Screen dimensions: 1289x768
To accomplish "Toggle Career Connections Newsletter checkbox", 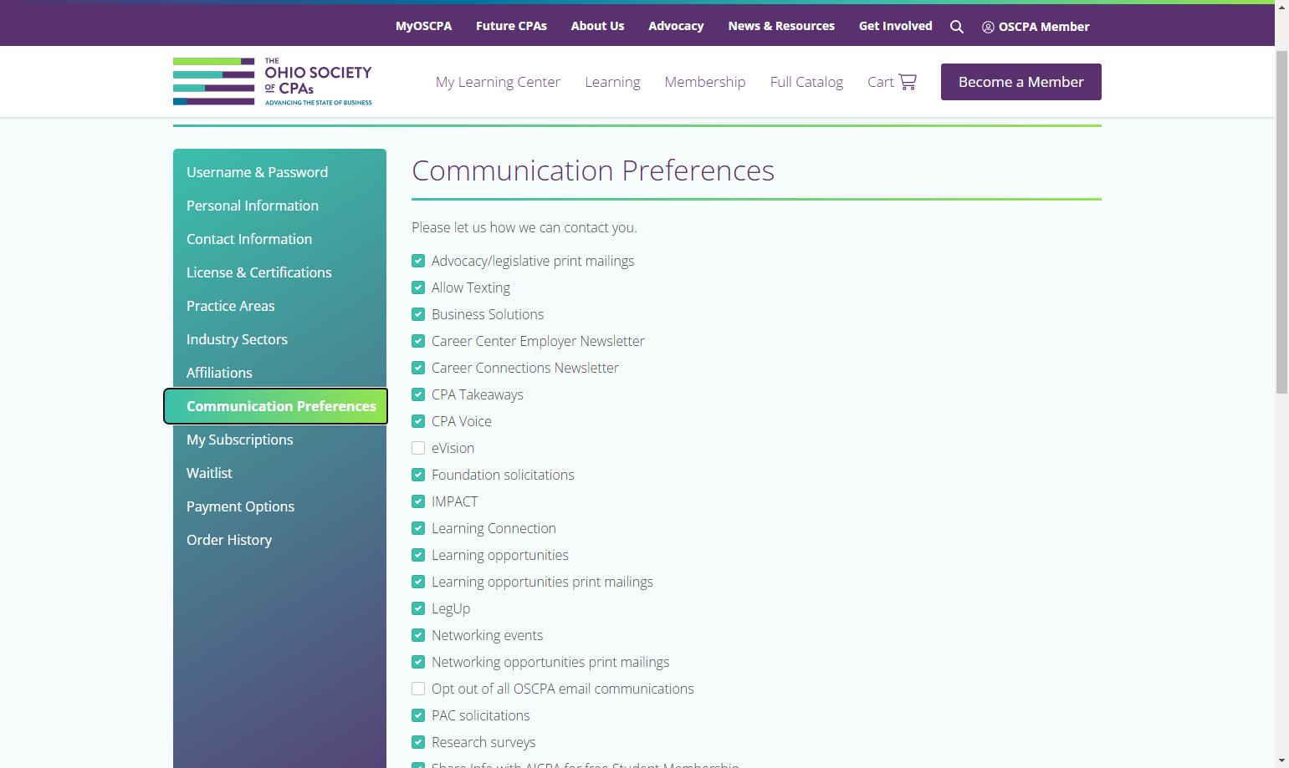I will coord(418,368).
